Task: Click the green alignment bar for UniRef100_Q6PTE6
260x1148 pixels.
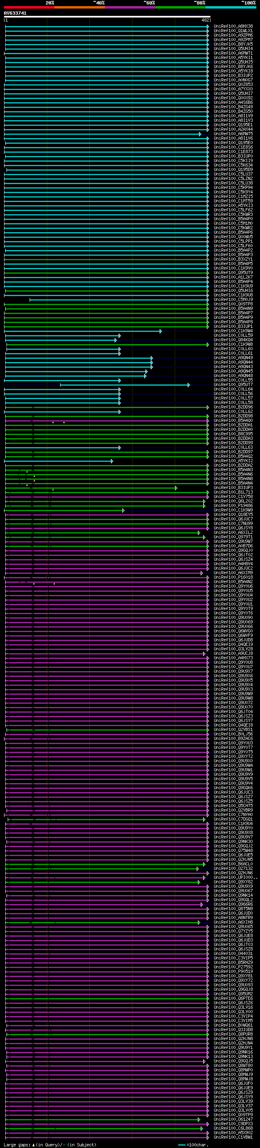Action: pyautogui.click(x=107, y=999)
